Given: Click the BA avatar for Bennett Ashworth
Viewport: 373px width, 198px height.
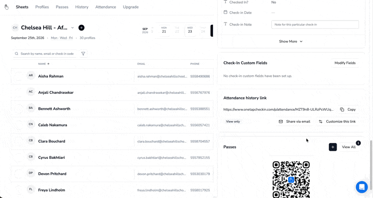Looking at the screenshot, I should click(x=31, y=108).
